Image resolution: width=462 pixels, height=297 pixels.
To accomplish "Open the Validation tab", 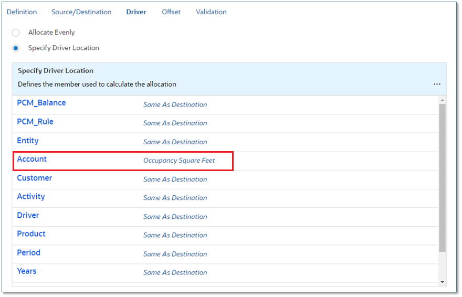I will 211,12.
